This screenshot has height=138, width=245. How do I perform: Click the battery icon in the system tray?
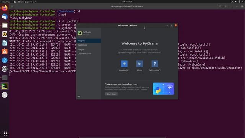[239, 2]
